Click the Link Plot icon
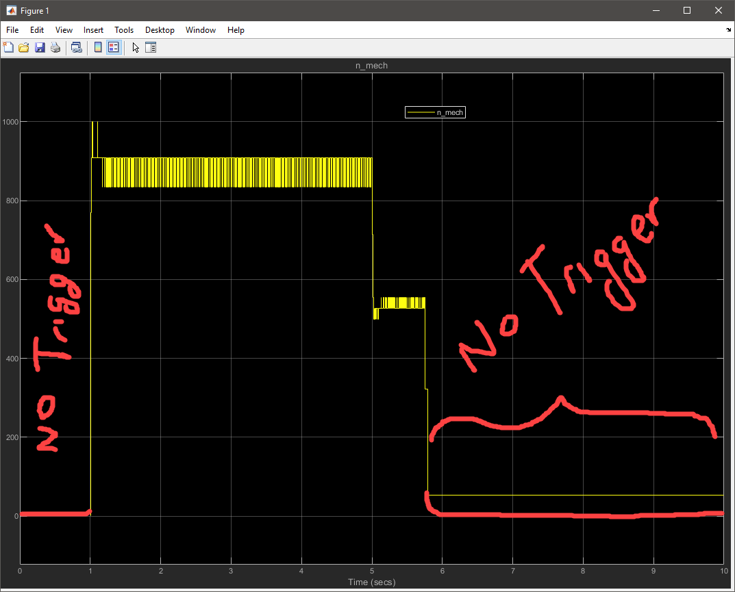Image resolution: width=735 pixels, height=592 pixels. pyautogui.click(x=77, y=47)
